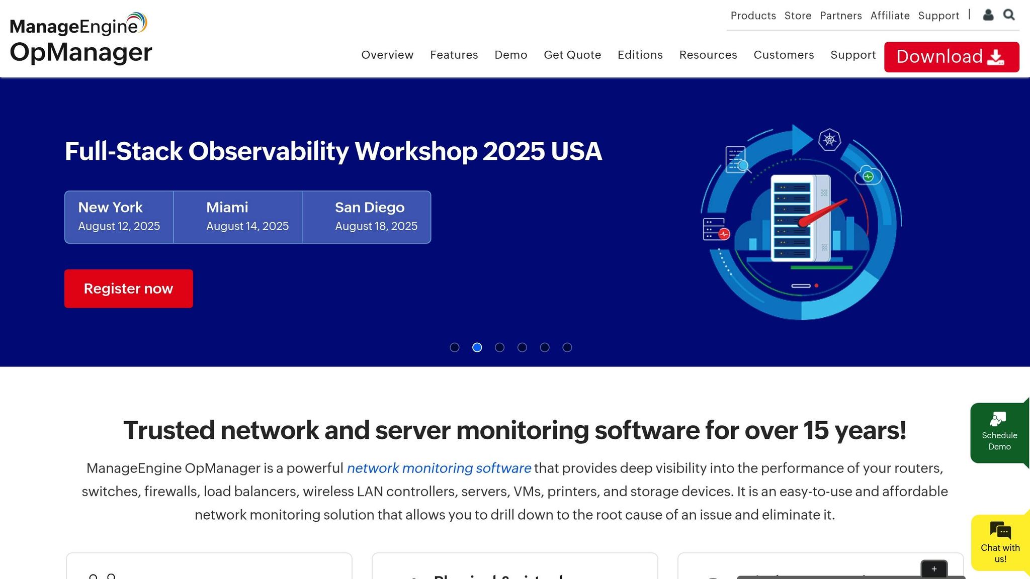1030x579 pixels.
Task: Select the sixth carousel slide dot
Action: [x=567, y=347]
